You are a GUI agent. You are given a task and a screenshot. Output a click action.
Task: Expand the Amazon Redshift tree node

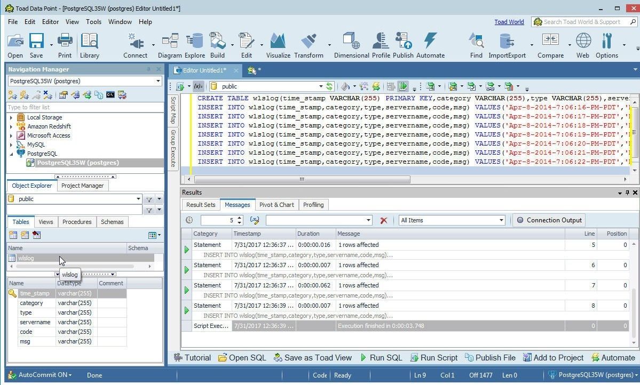pos(11,126)
